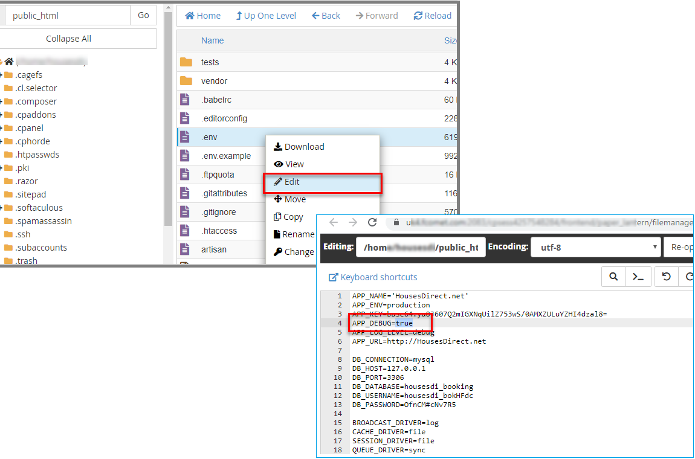Select View in the context menu
695x459 pixels.
click(294, 164)
